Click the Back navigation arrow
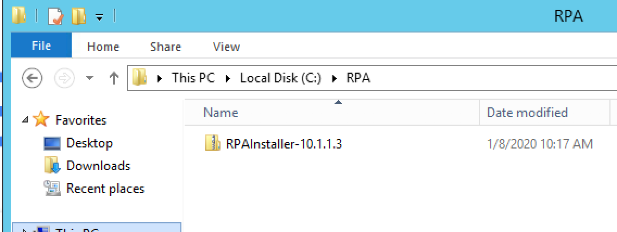The height and width of the screenshot is (232, 617). (x=32, y=79)
